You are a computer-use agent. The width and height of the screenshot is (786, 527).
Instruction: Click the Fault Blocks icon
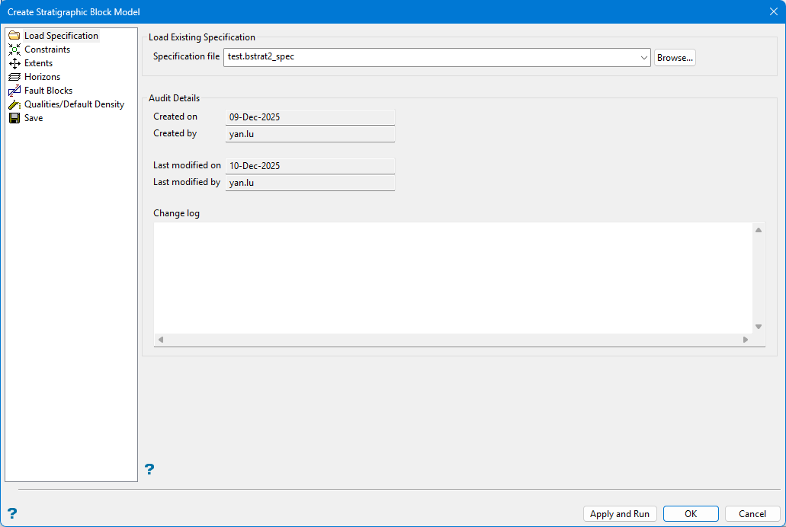14,91
